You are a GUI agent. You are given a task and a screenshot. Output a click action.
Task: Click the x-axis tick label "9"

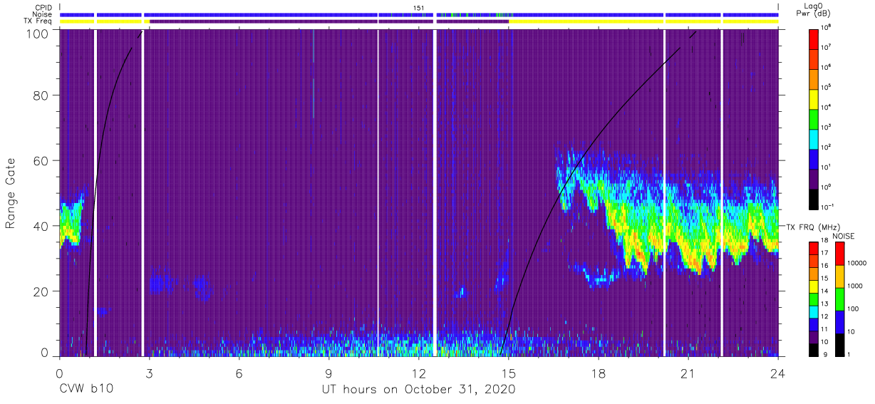(x=329, y=373)
